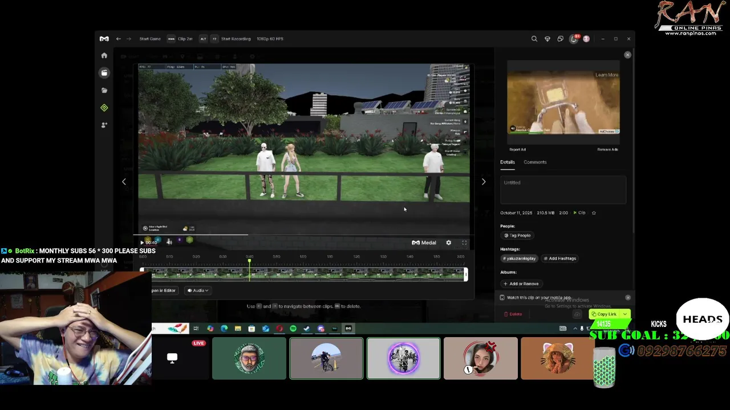Open the 1080p 60 FPS quality setting
This screenshot has width=730, height=410.
(x=270, y=39)
